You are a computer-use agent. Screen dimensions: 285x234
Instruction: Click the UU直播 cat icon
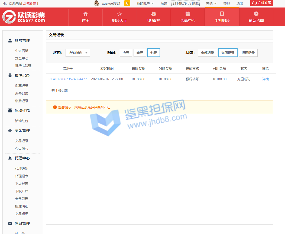pos(154,14)
